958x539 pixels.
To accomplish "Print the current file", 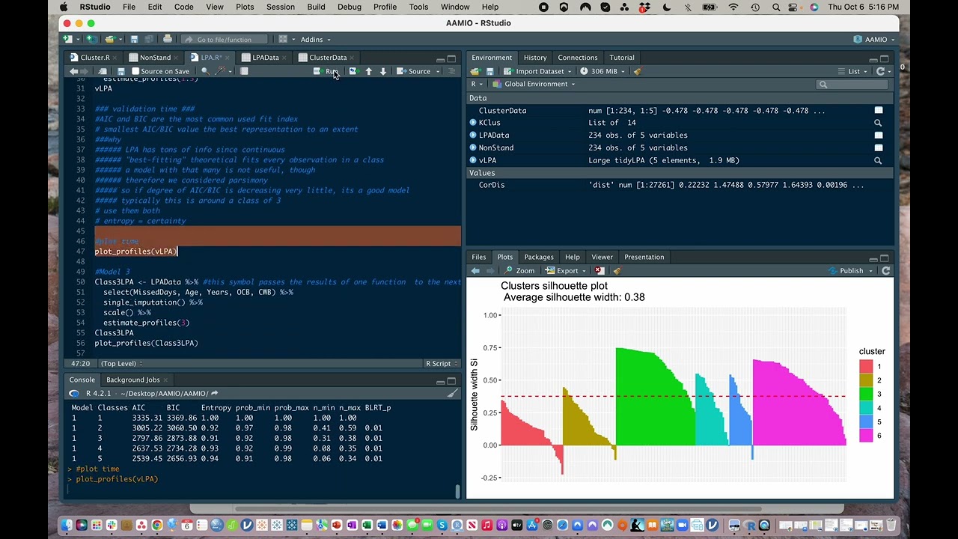I will [168, 39].
